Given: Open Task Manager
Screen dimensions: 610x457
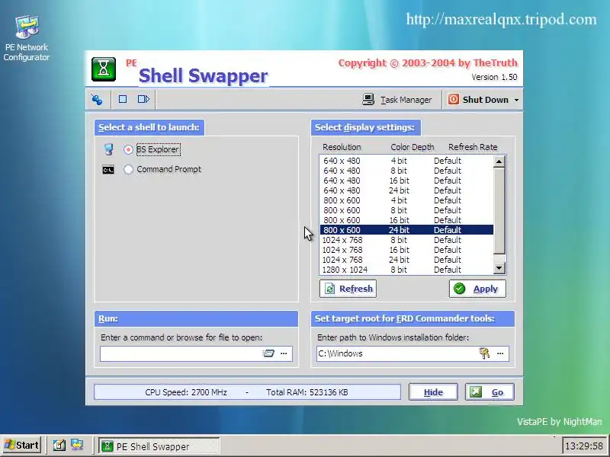Looking at the screenshot, I should coord(396,100).
